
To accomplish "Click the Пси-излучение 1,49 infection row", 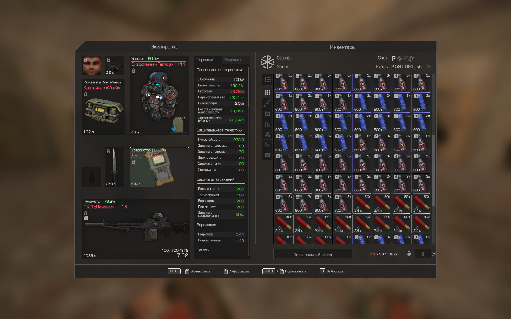I will [x=221, y=240].
